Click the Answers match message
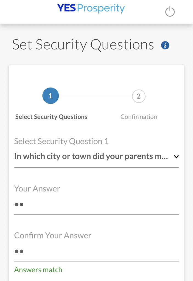 pyautogui.click(x=38, y=270)
